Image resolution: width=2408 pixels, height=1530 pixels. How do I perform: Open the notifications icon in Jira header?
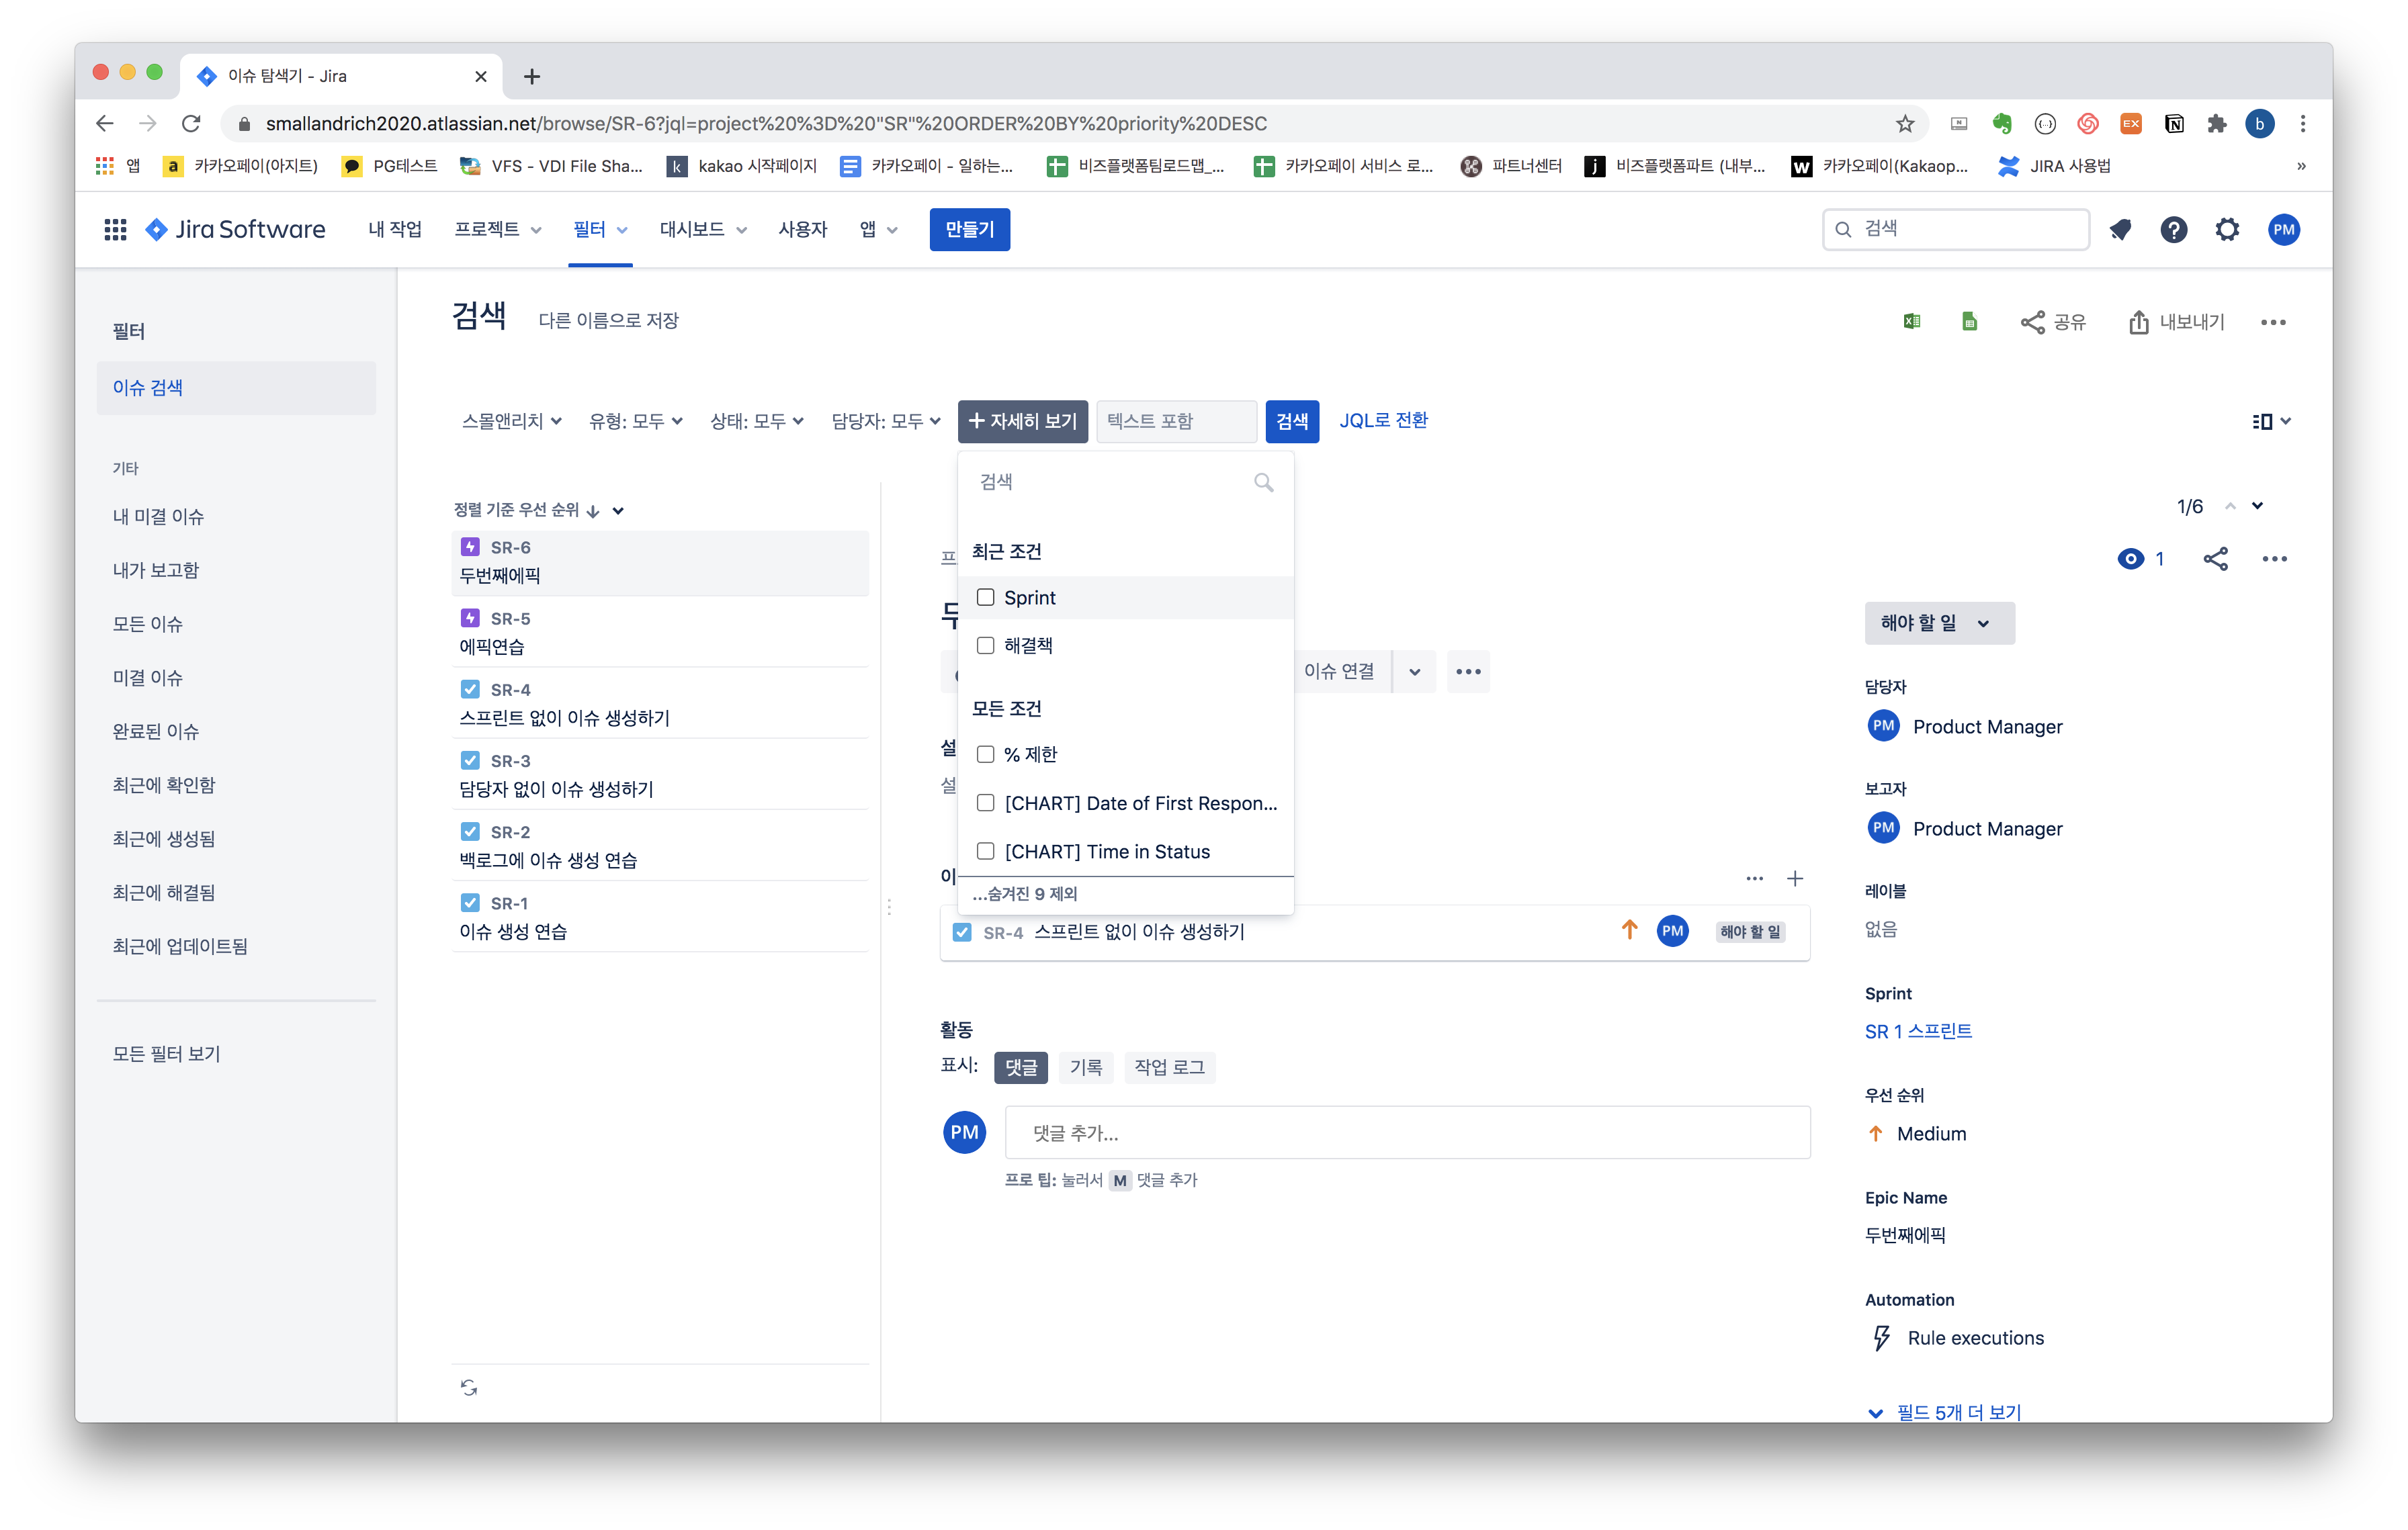coord(2120,230)
